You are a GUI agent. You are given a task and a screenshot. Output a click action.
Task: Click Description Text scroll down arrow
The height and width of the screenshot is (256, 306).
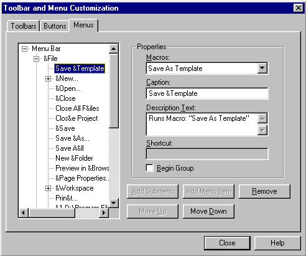(262, 130)
